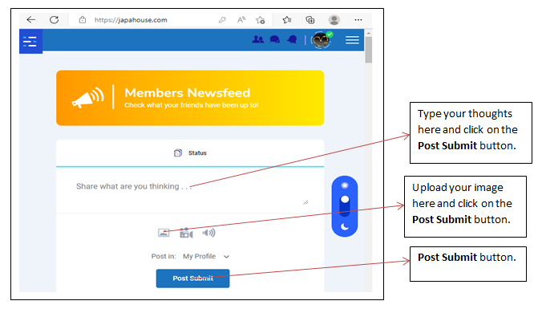
Task: Click the Post Submit button
Action: coord(192,278)
